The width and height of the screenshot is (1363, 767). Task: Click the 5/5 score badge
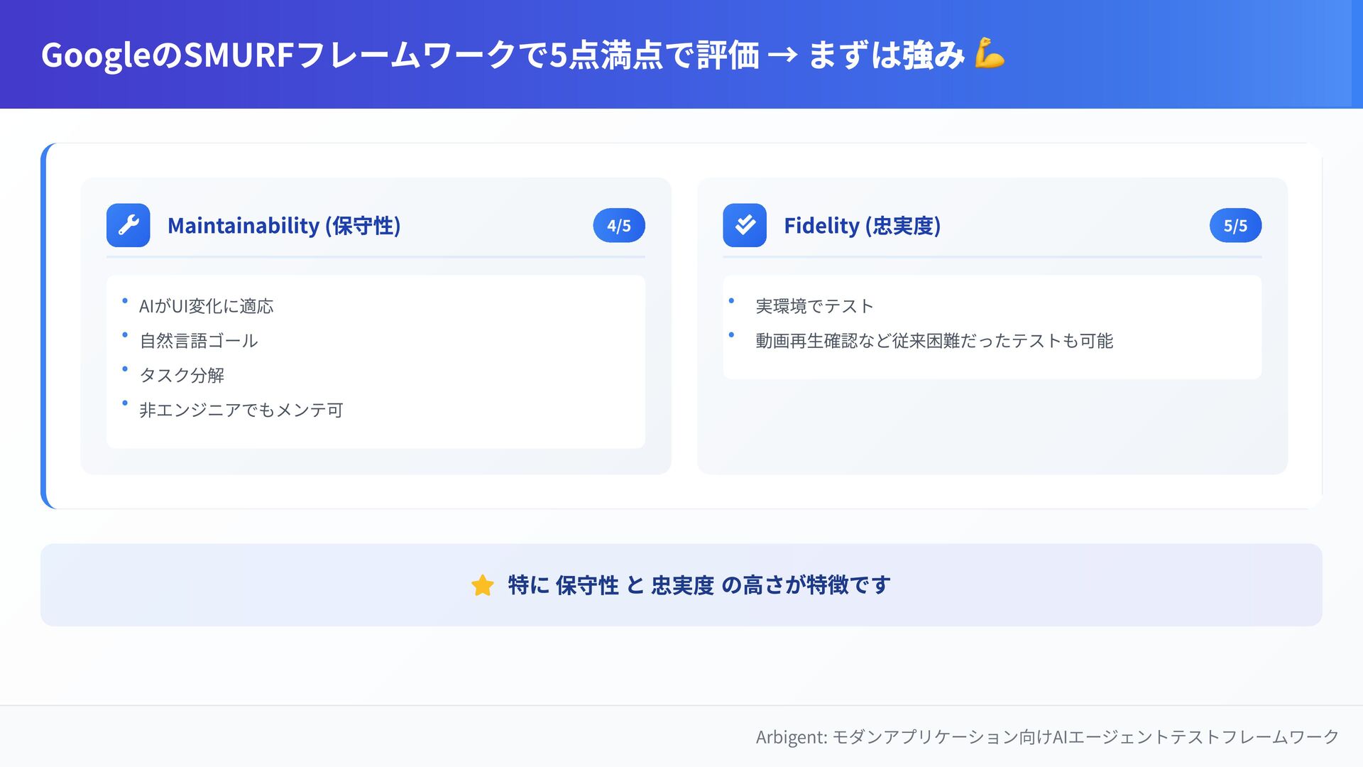1235,226
